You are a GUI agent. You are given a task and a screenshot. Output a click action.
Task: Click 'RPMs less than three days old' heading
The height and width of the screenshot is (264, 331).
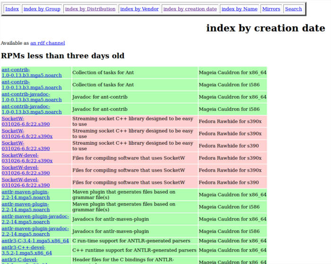click(63, 56)
